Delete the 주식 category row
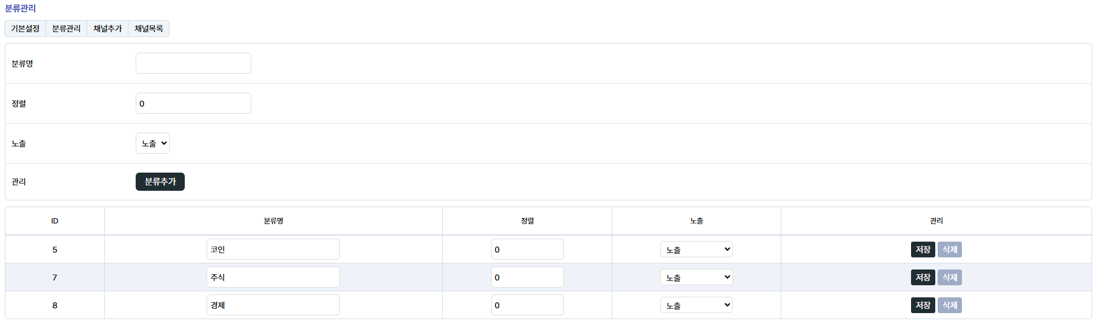Viewport: 1097px width, 324px height. (949, 277)
